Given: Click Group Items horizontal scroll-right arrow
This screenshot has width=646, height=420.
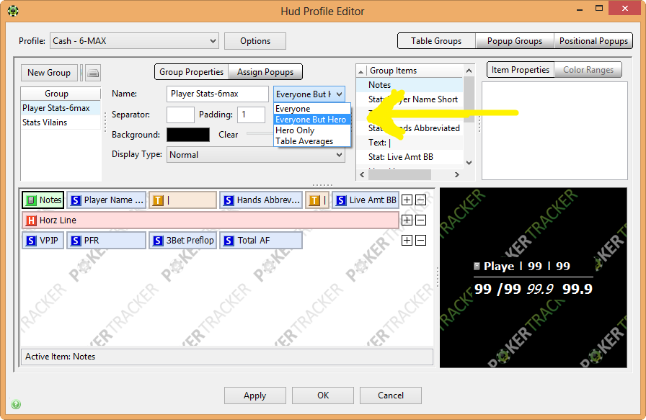Looking at the screenshot, I should click(456, 174).
